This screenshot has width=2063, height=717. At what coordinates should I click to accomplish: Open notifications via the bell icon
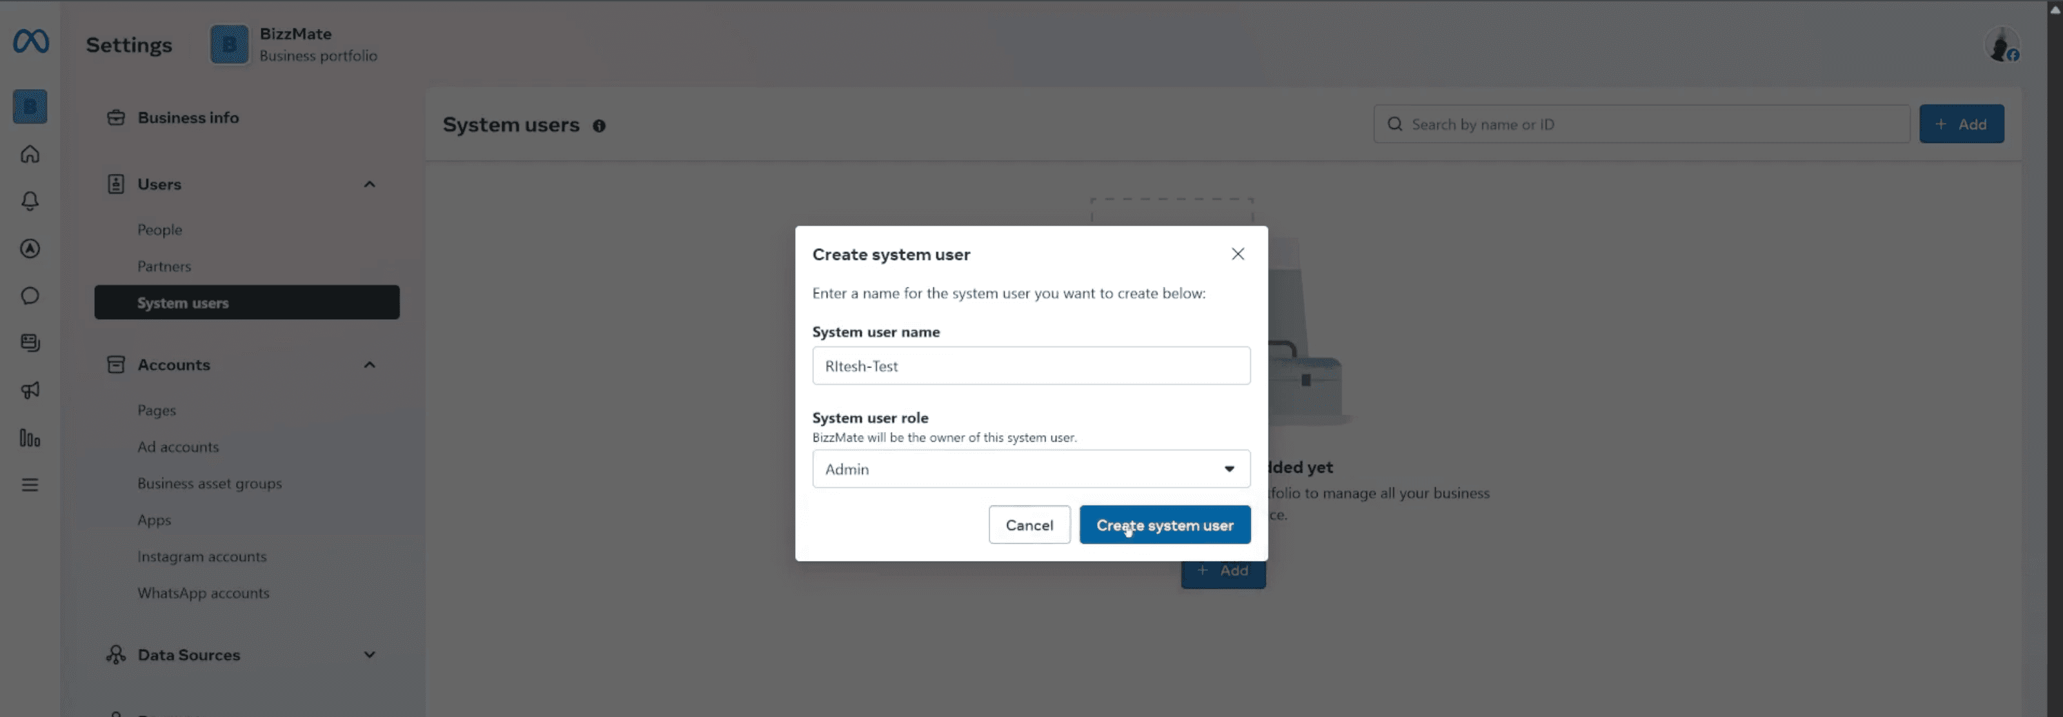(30, 201)
